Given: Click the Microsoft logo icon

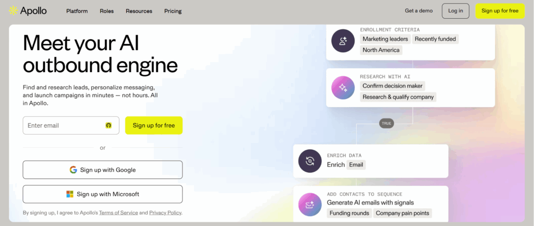Looking at the screenshot, I should [70, 194].
